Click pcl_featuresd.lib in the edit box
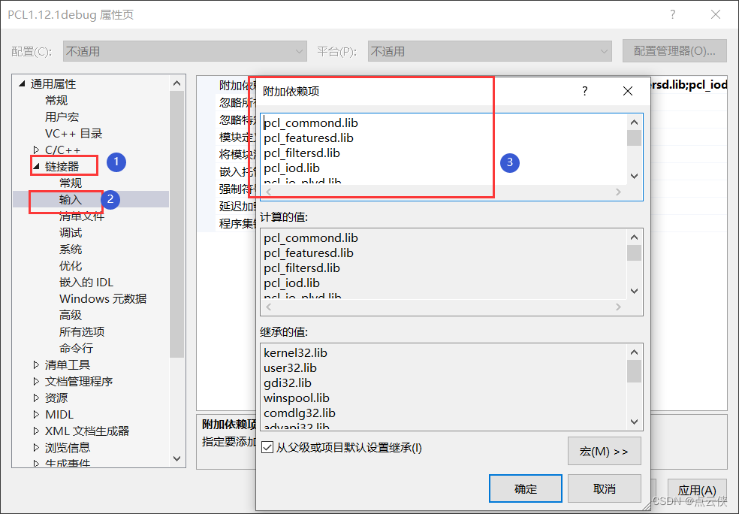Viewport: 739px width, 514px height. point(308,138)
